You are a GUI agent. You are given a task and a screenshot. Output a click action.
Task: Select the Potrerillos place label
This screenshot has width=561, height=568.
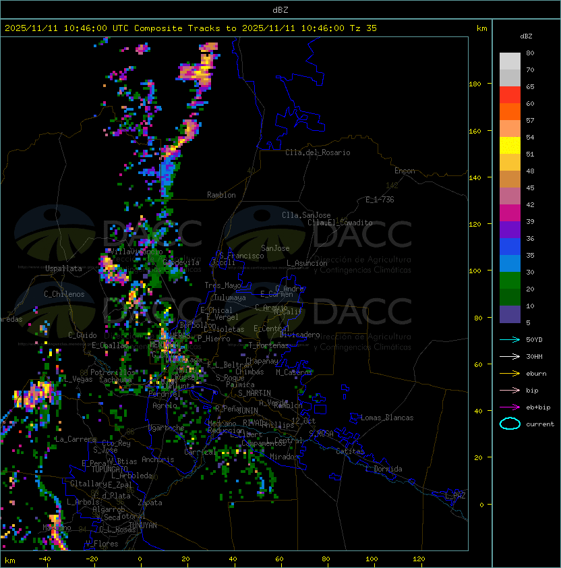click(x=113, y=372)
